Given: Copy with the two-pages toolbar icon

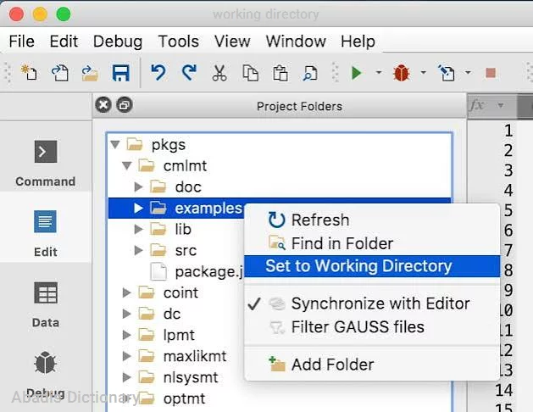Looking at the screenshot, I should [x=250, y=73].
